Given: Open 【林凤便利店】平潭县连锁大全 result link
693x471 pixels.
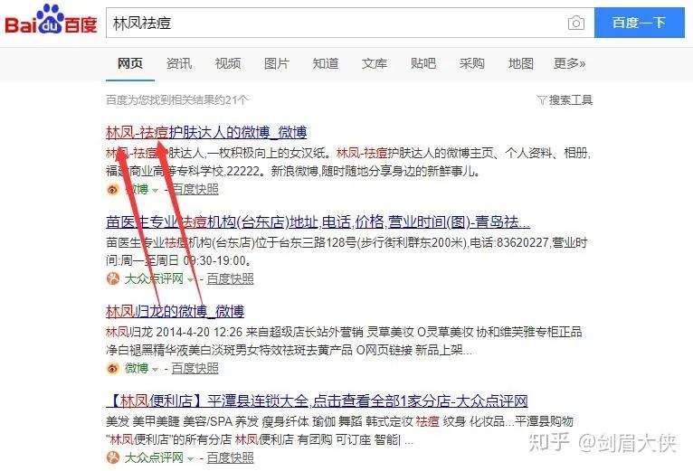Looking at the screenshot, I should (318, 401).
